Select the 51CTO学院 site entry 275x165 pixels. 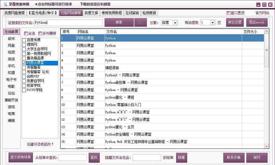coord(35,90)
